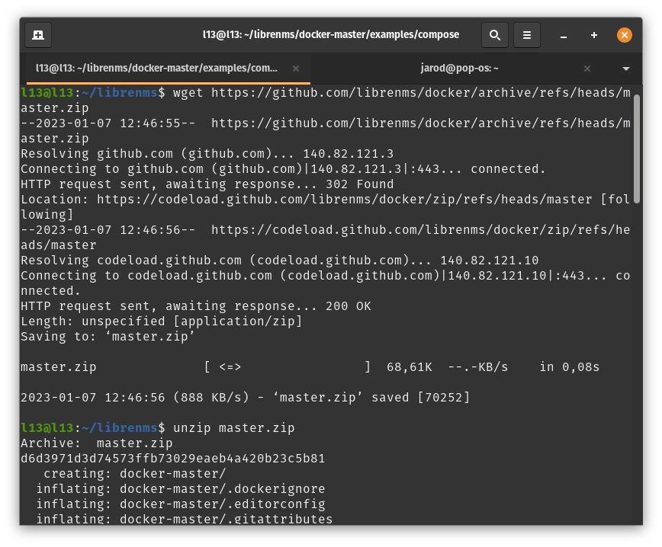Close the l13@l13 tab
The image size is (662, 547).
296,69
